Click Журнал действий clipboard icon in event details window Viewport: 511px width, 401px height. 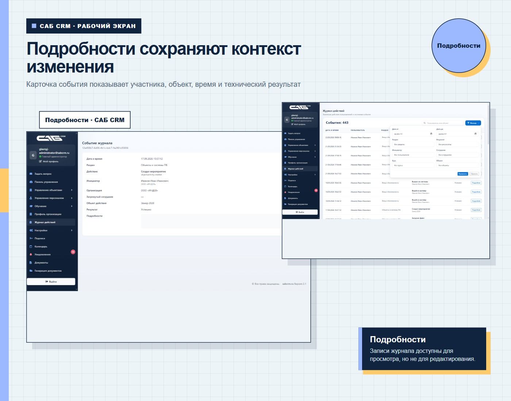pos(31,222)
